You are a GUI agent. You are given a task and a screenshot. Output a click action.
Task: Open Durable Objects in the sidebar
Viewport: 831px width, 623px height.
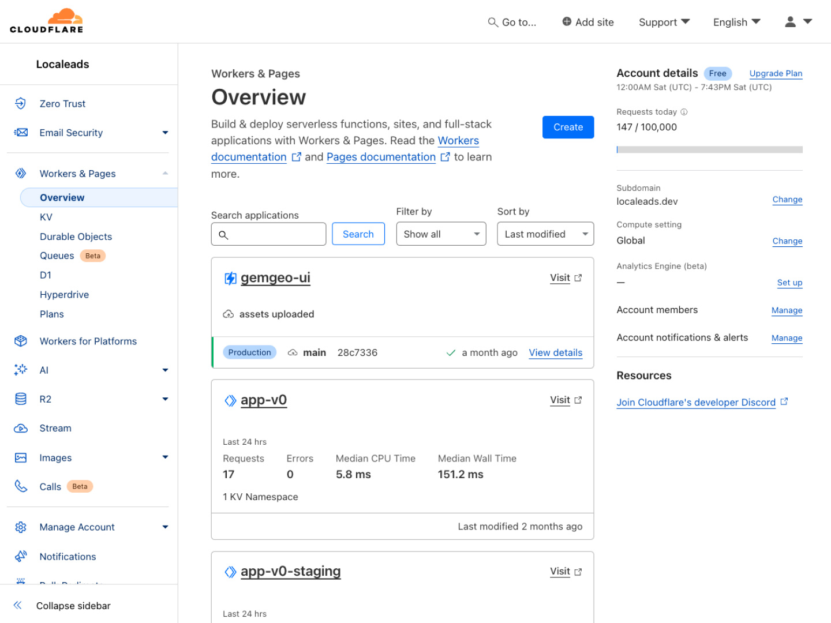(x=76, y=237)
